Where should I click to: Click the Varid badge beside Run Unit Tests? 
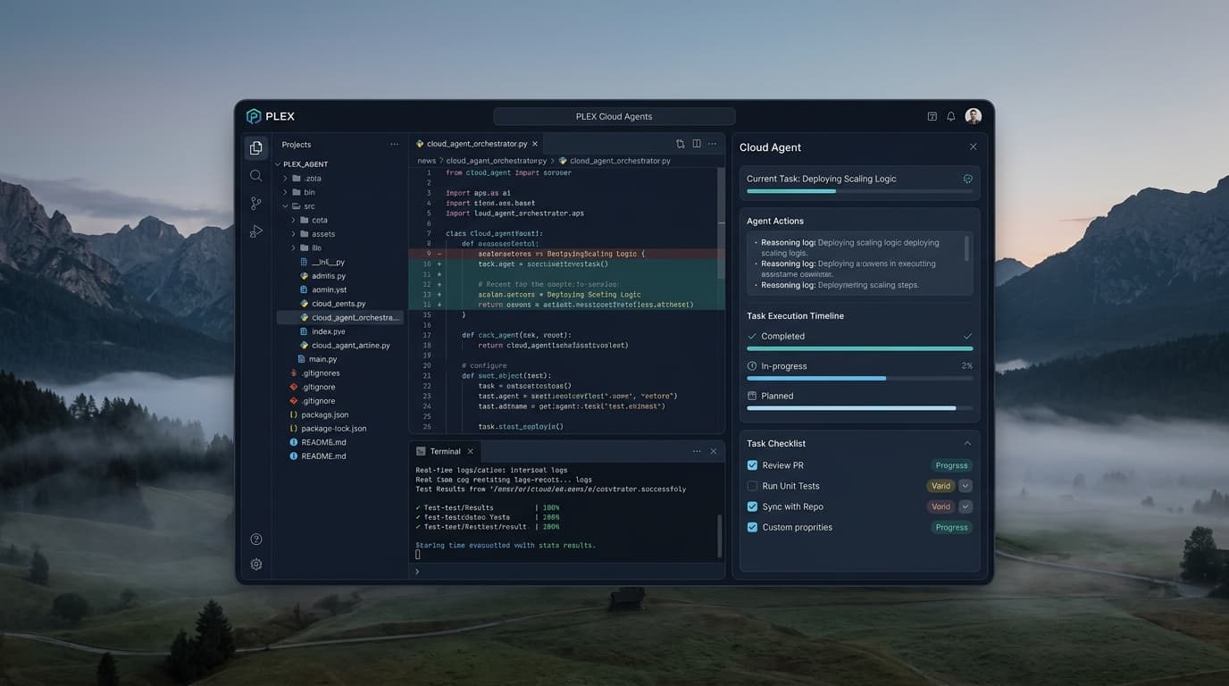941,486
